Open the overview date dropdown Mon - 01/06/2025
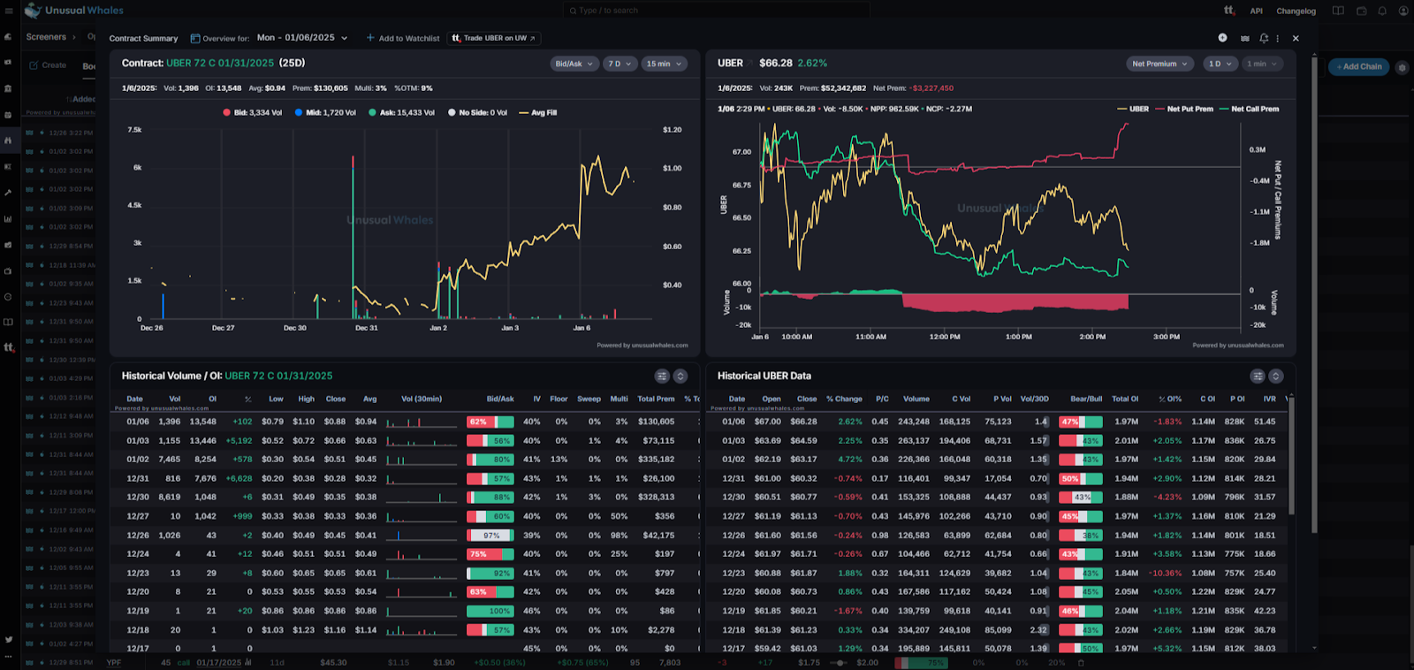 (302, 38)
